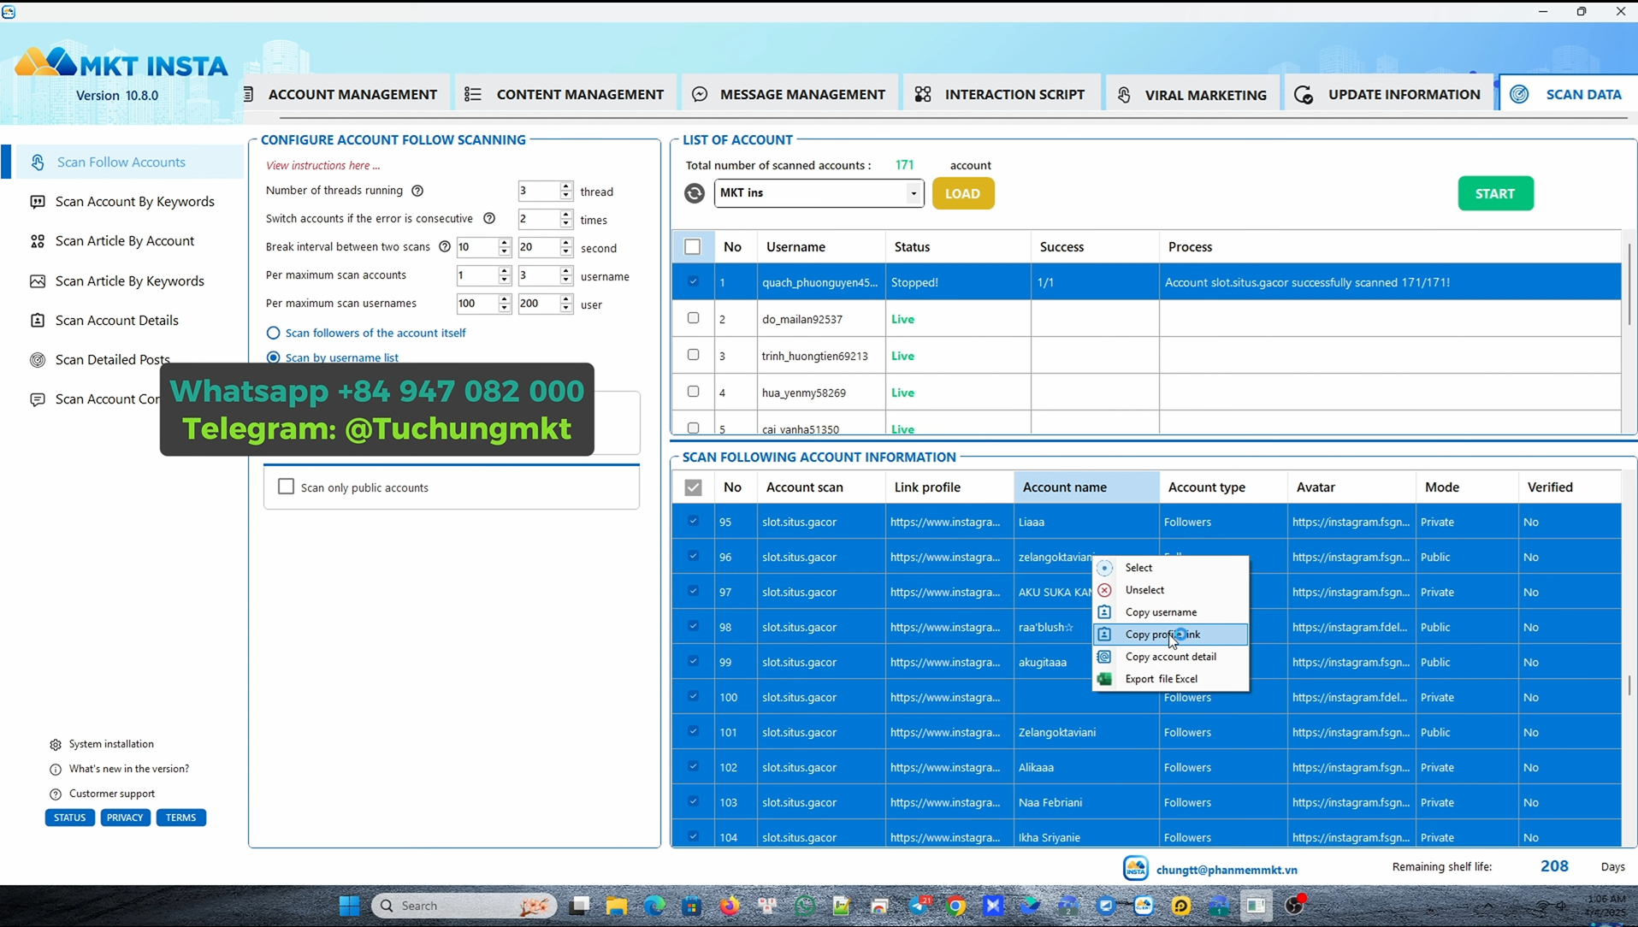Uncheck the quach_phuonguyen45 account row checkbox
This screenshot has width=1638, height=927.
click(x=693, y=282)
